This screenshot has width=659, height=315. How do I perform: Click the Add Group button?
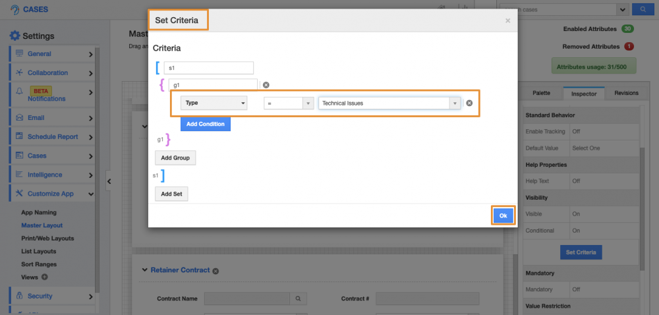coord(175,158)
